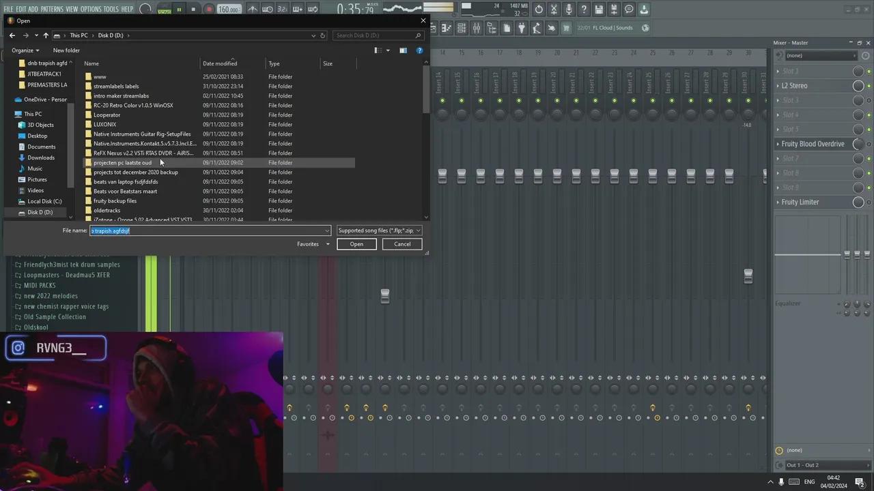The height and width of the screenshot is (491, 874).
Task: Refresh the Disk D folder listing
Action: [x=323, y=35]
